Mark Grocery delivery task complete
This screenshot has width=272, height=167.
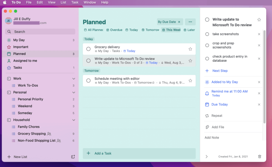point(88,49)
